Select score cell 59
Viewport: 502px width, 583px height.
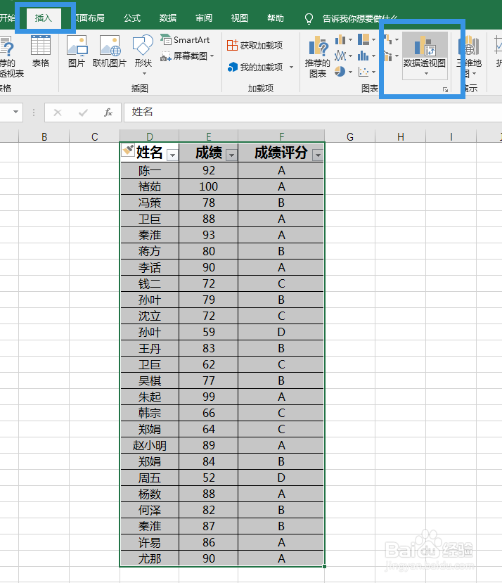[x=209, y=332]
